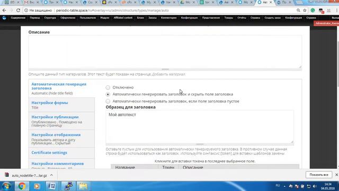Select 'генерировать заголовок и скрыть поле' radio
This screenshot has height=191, width=339.
(x=108, y=94)
